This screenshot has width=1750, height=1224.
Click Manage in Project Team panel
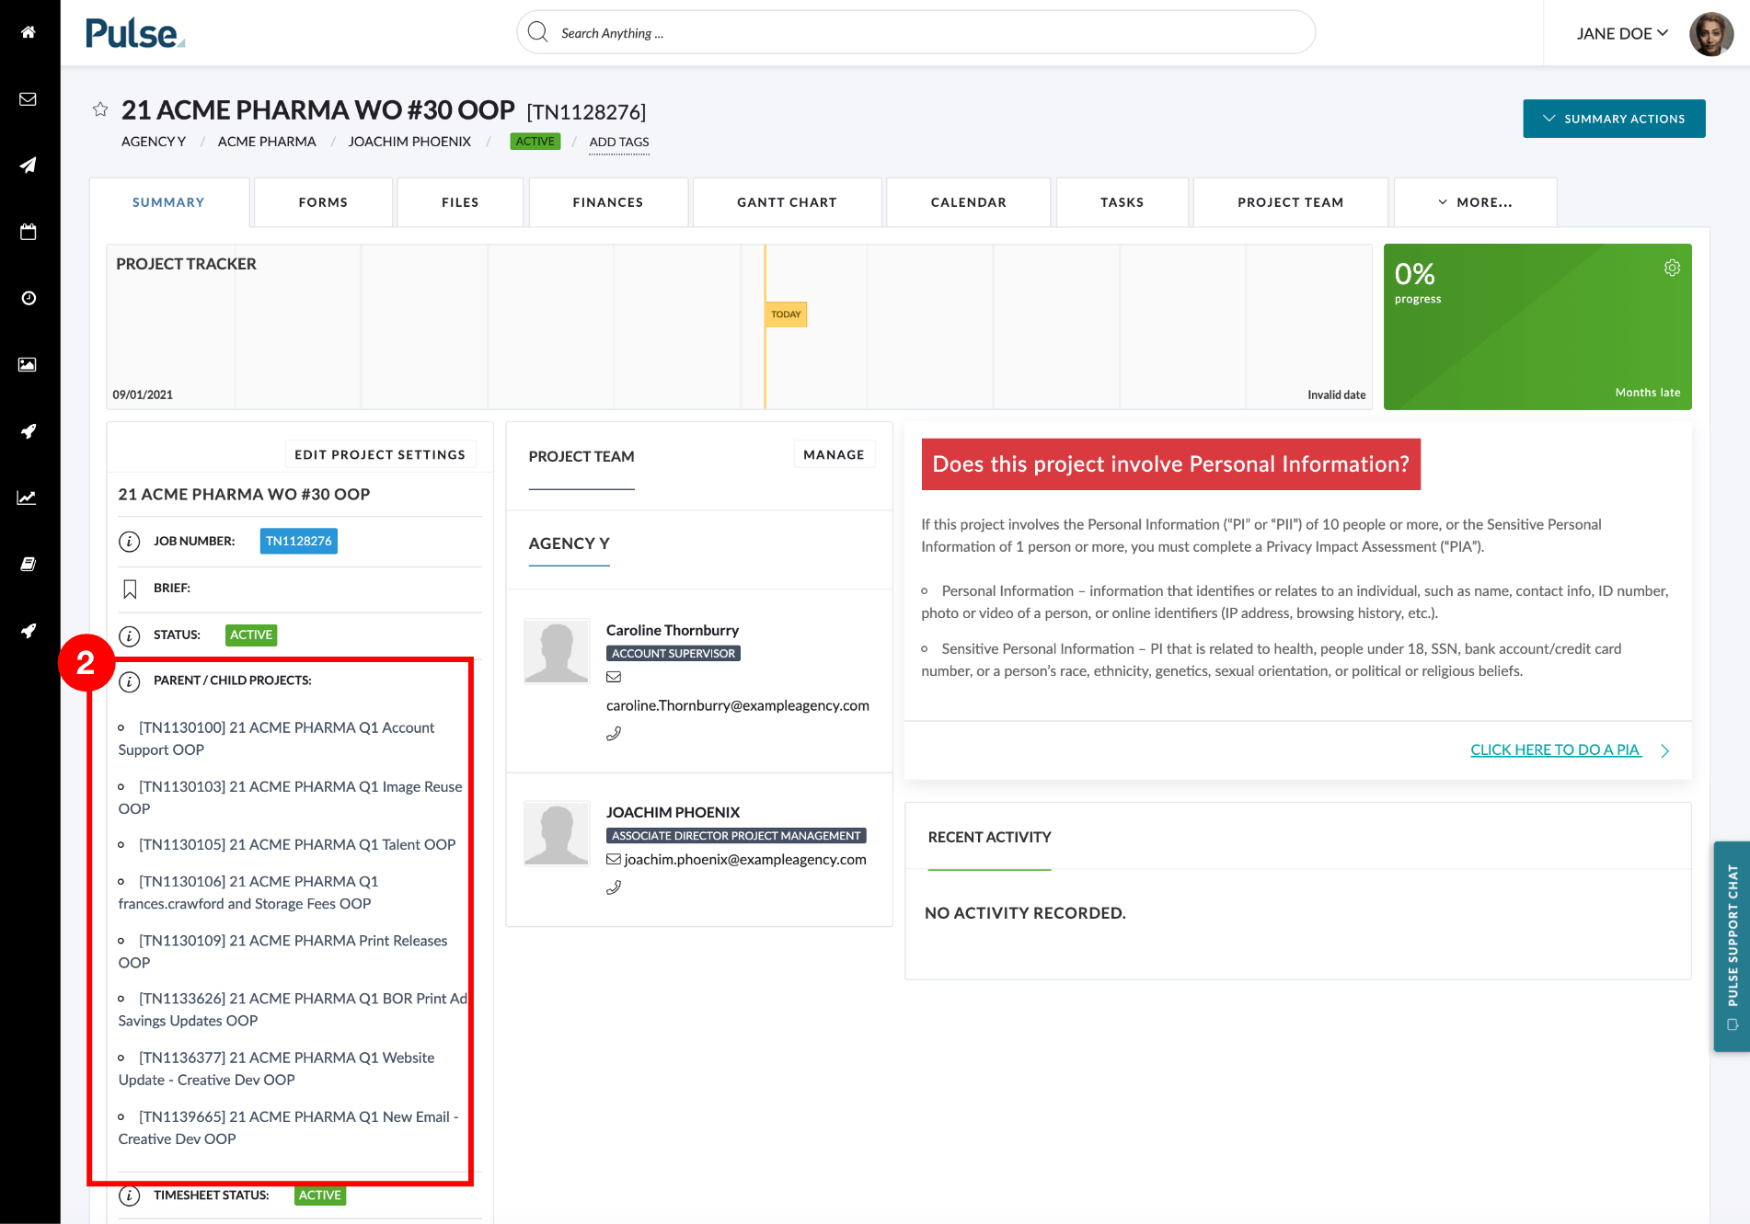[834, 454]
